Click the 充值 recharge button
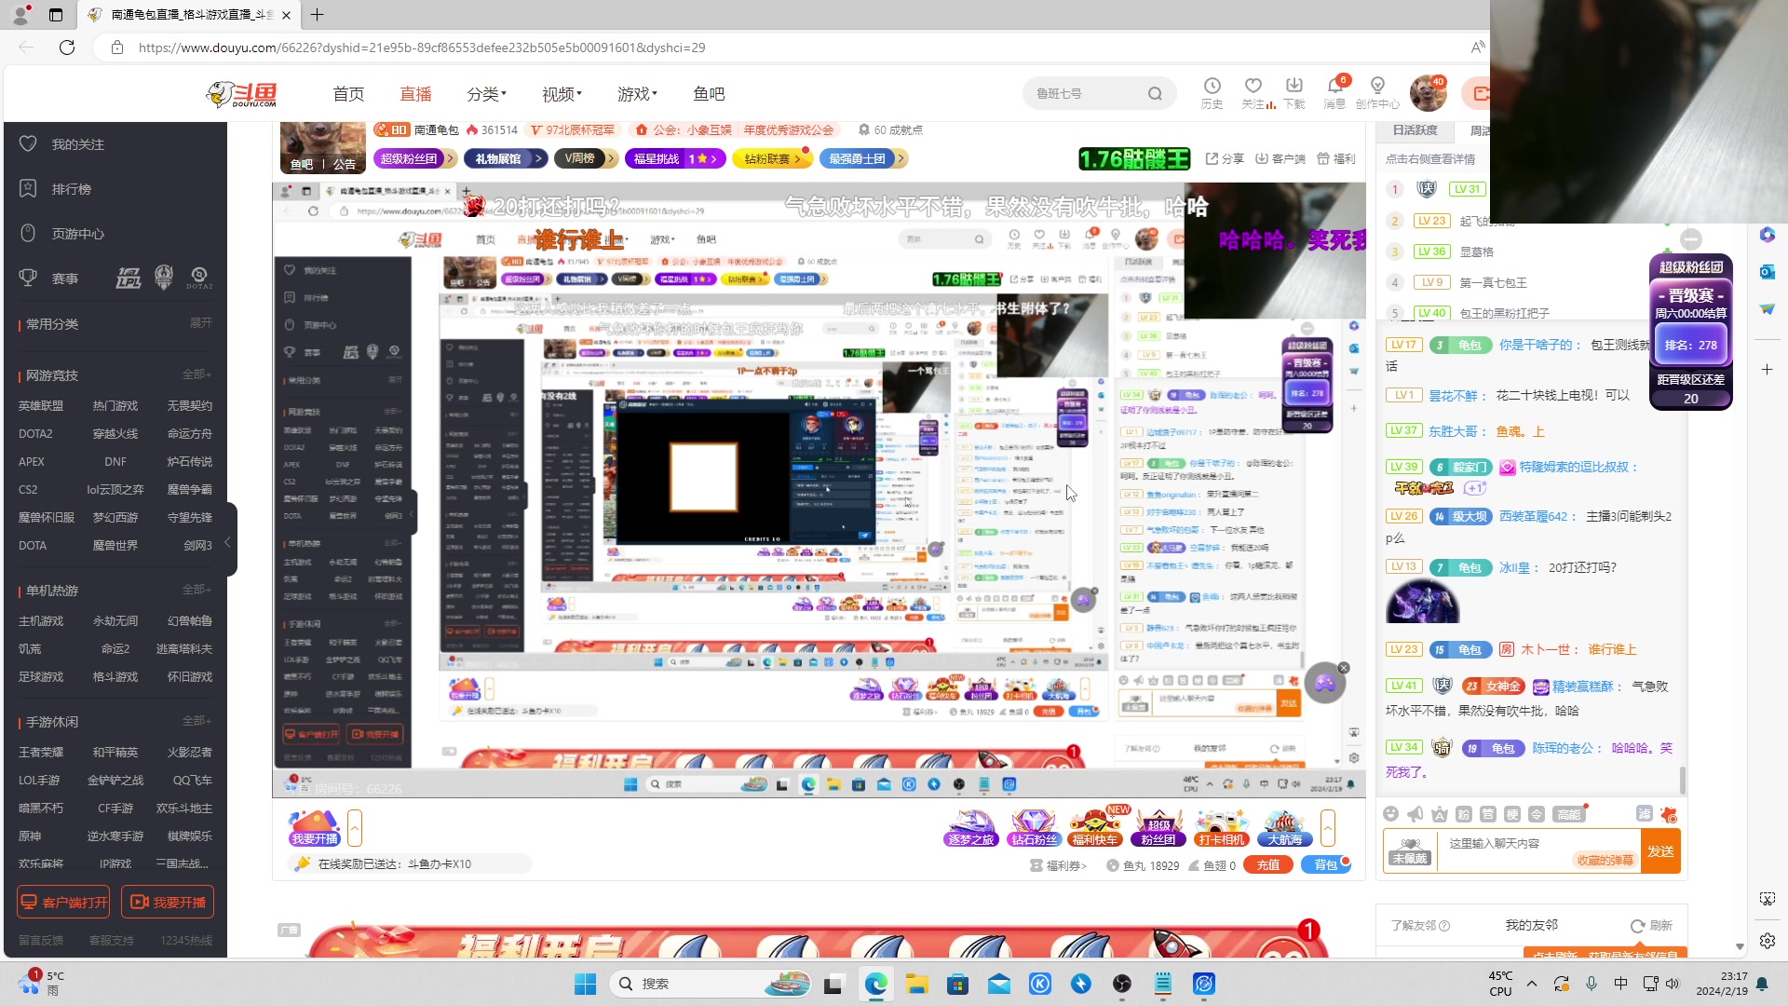 (x=1268, y=865)
